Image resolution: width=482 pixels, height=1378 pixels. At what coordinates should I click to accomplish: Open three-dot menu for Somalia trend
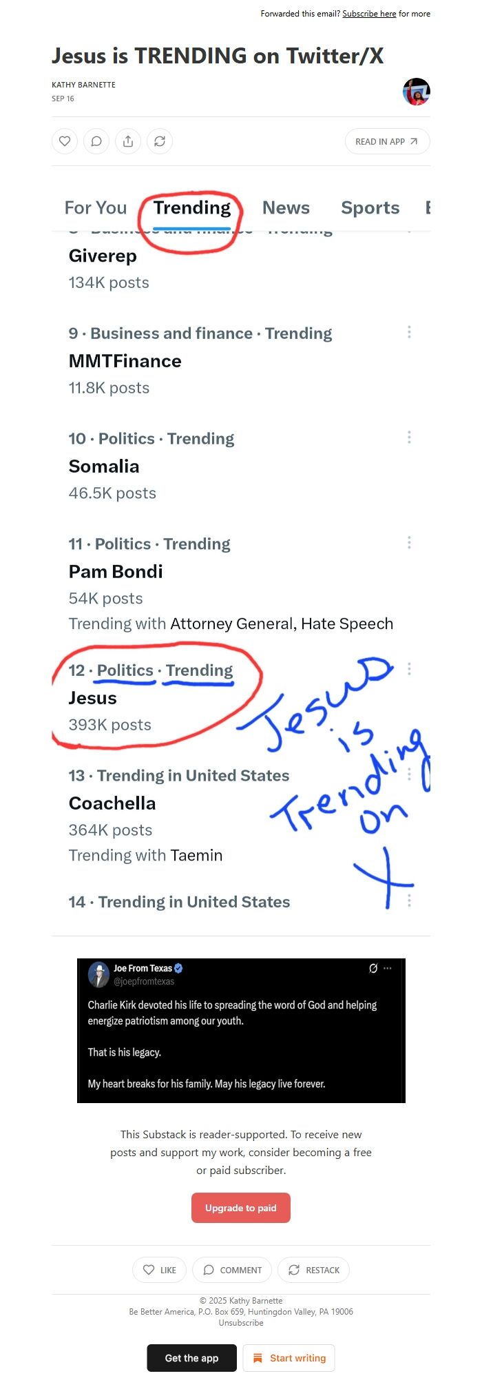(x=409, y=438)
